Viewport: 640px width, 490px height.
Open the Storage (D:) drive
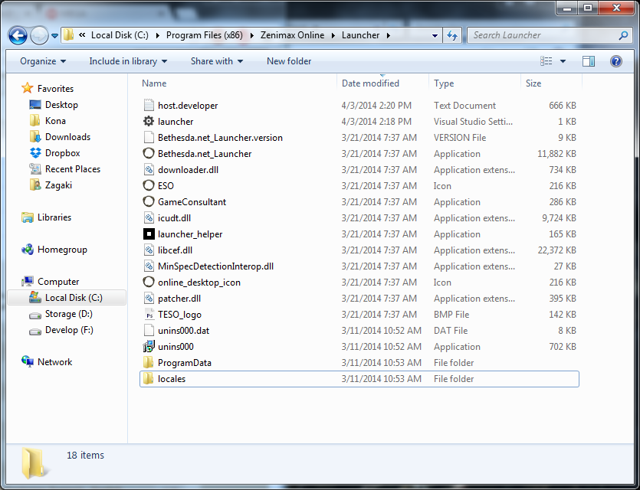coord(61,314)
